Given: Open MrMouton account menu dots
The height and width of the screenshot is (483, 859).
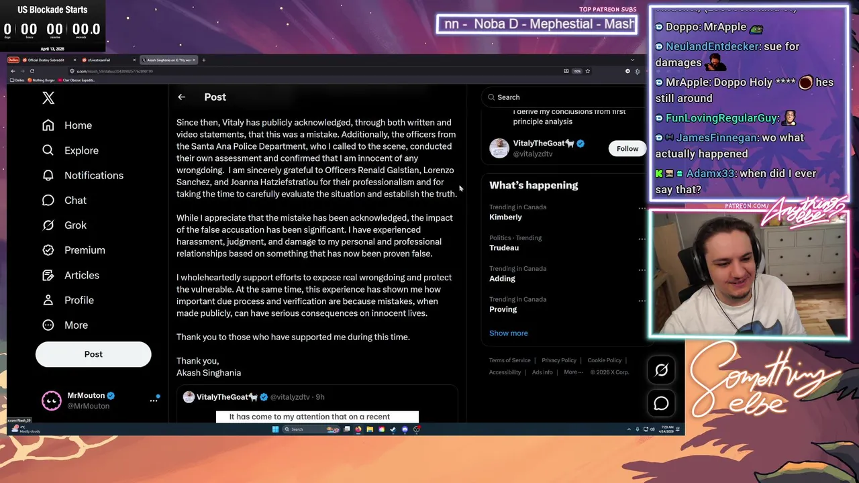Looking at the screenshot, I should pyautogui.click(x=153, y=400).
